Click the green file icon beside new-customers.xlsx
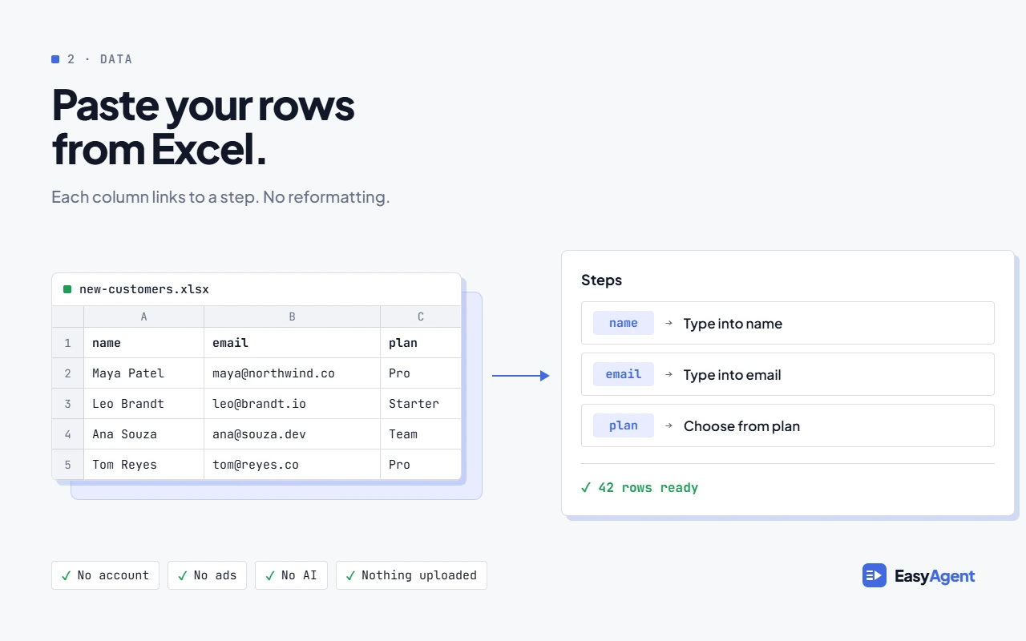The width and height of the screenshot is (1026, 641). (x=67, y=289)
